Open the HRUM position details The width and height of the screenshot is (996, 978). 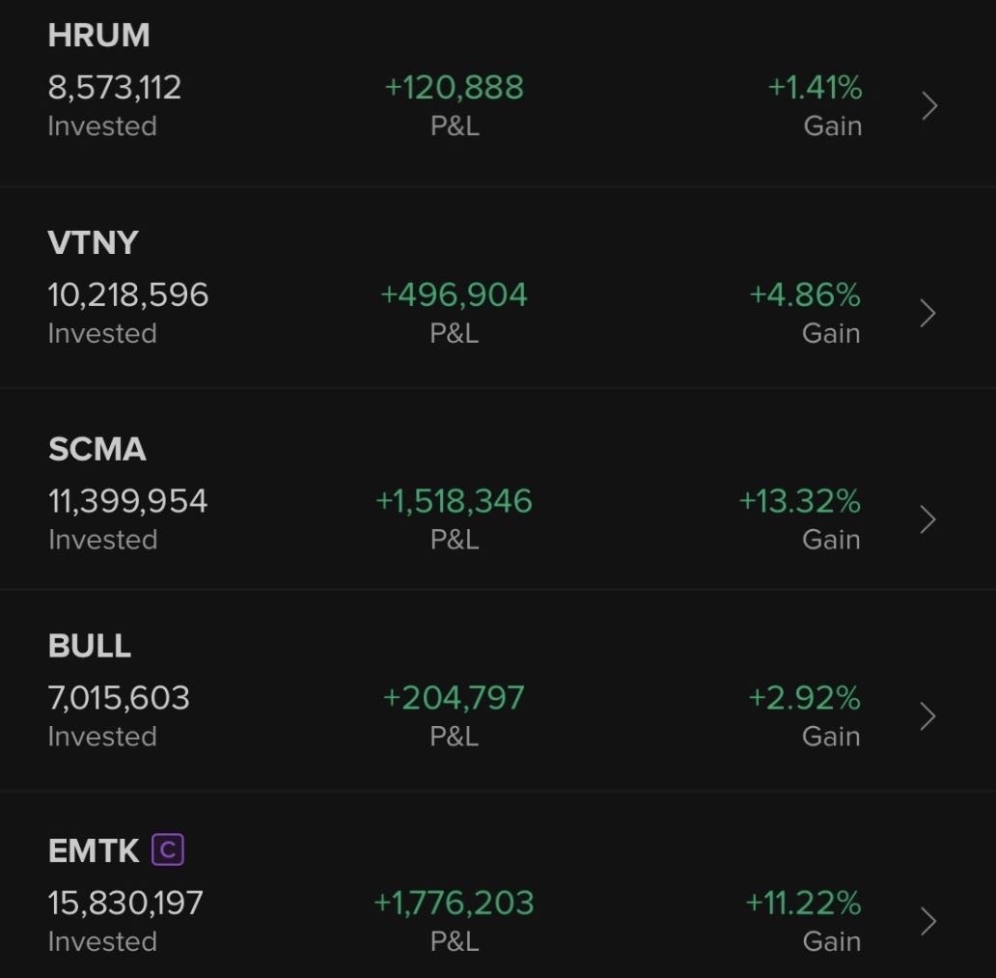99,36
